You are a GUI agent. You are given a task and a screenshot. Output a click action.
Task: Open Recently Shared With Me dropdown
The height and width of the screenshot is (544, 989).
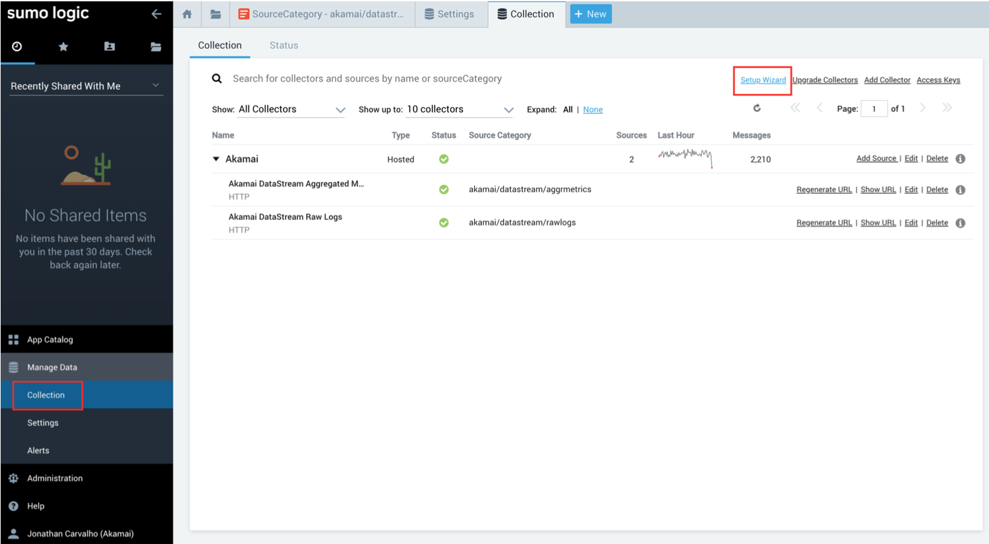point(86,86)
